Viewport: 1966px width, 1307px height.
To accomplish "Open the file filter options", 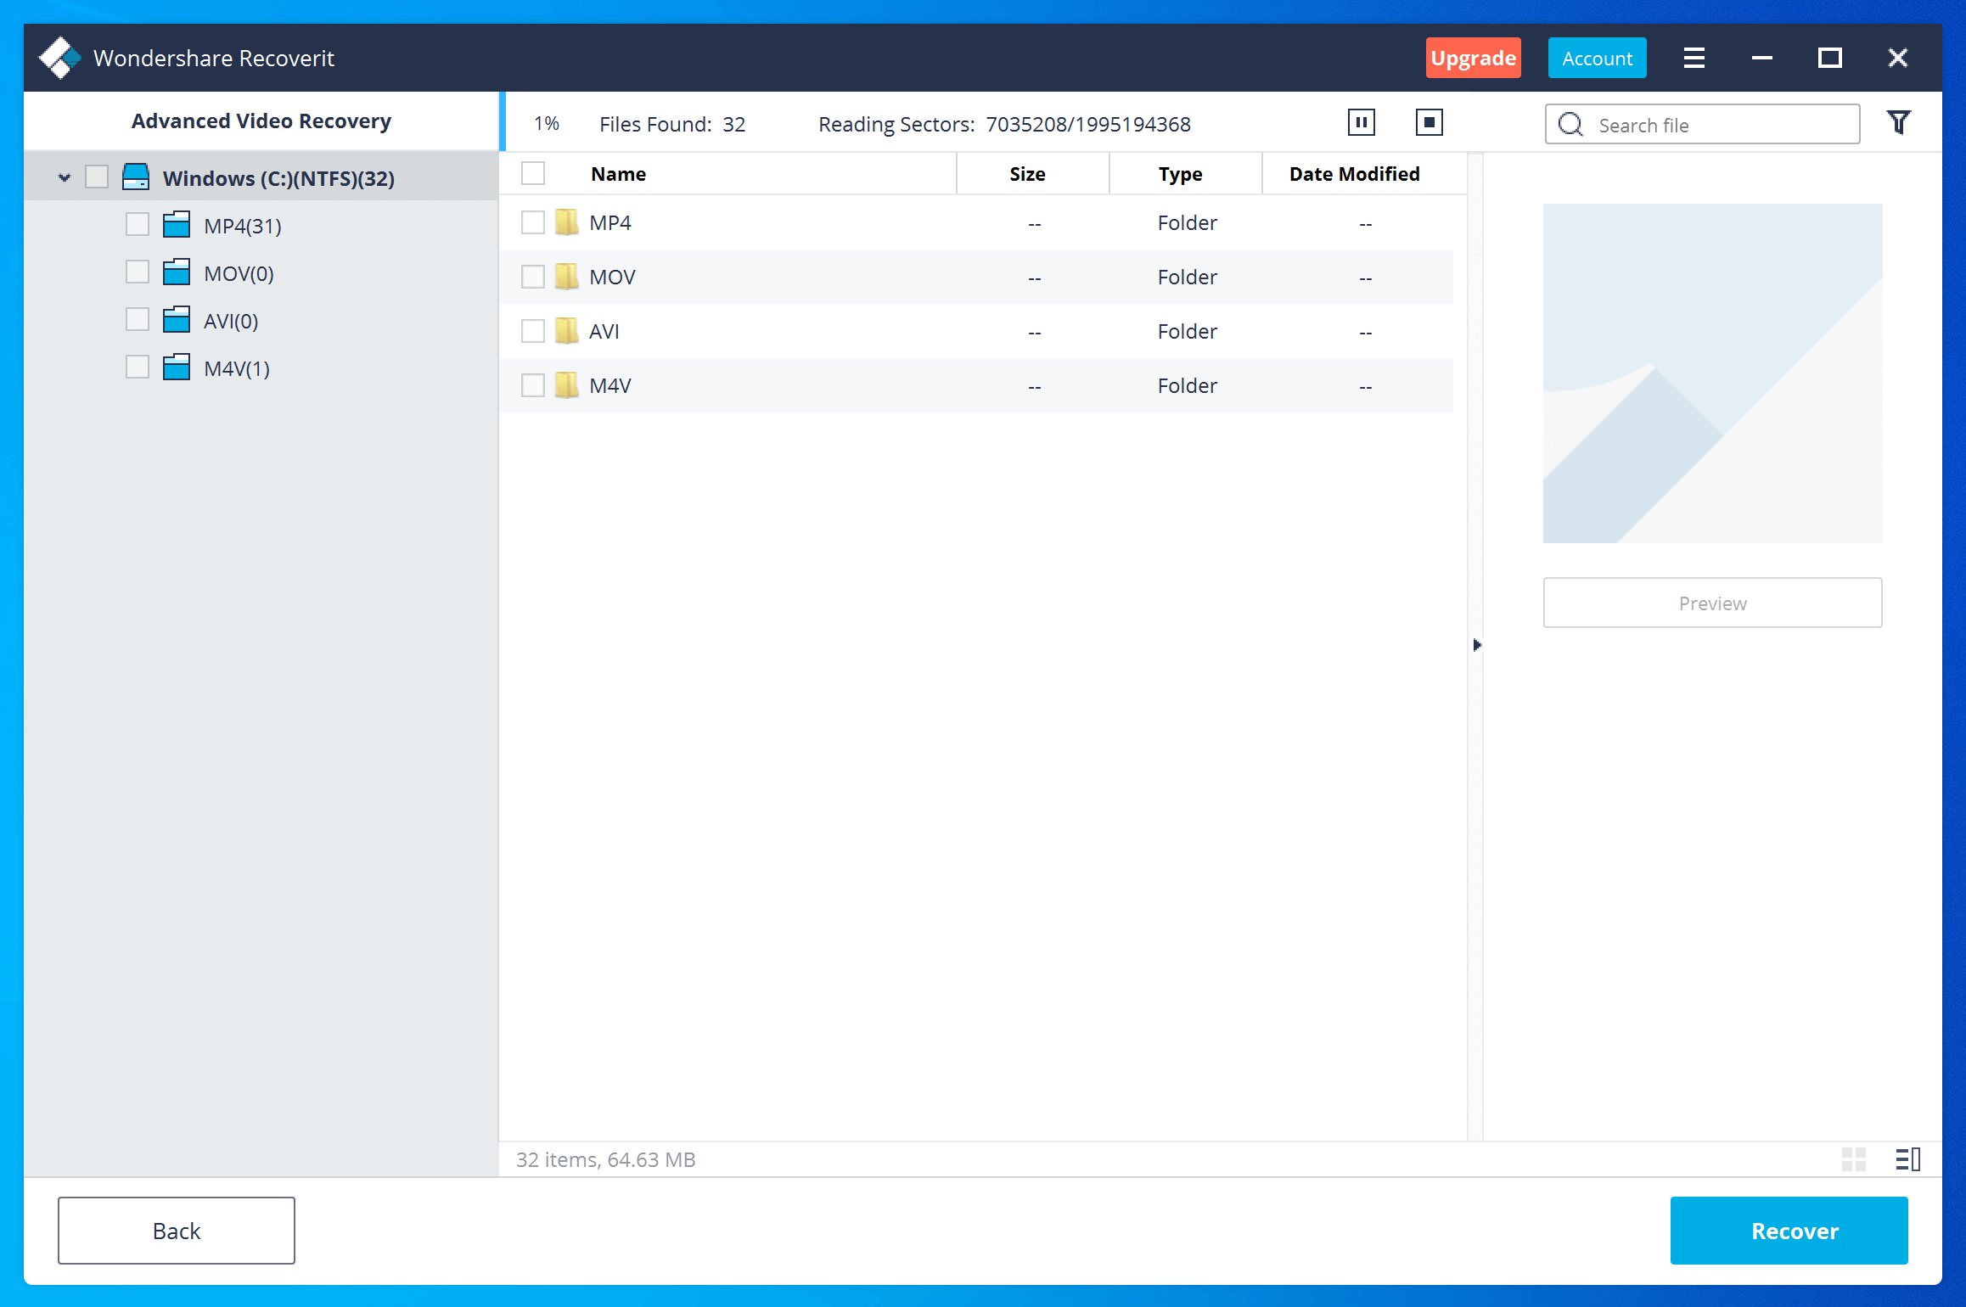I will coord(1899,122).
